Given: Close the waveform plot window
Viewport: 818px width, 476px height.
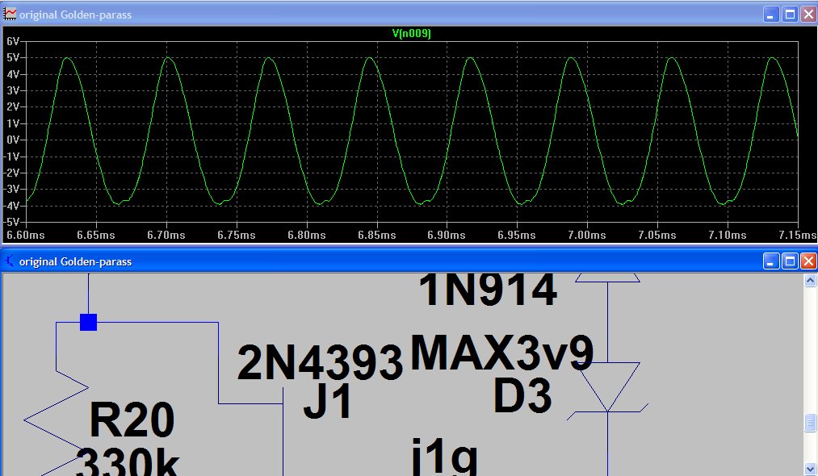Looking at the screenshot, I should pyautogui.click(x=808, y=15).
